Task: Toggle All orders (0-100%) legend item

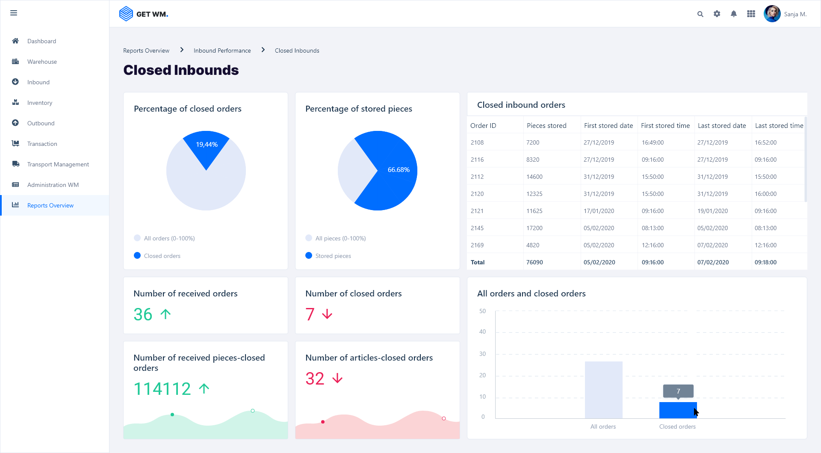Action: pyautogui.click(x=164, y=238)
